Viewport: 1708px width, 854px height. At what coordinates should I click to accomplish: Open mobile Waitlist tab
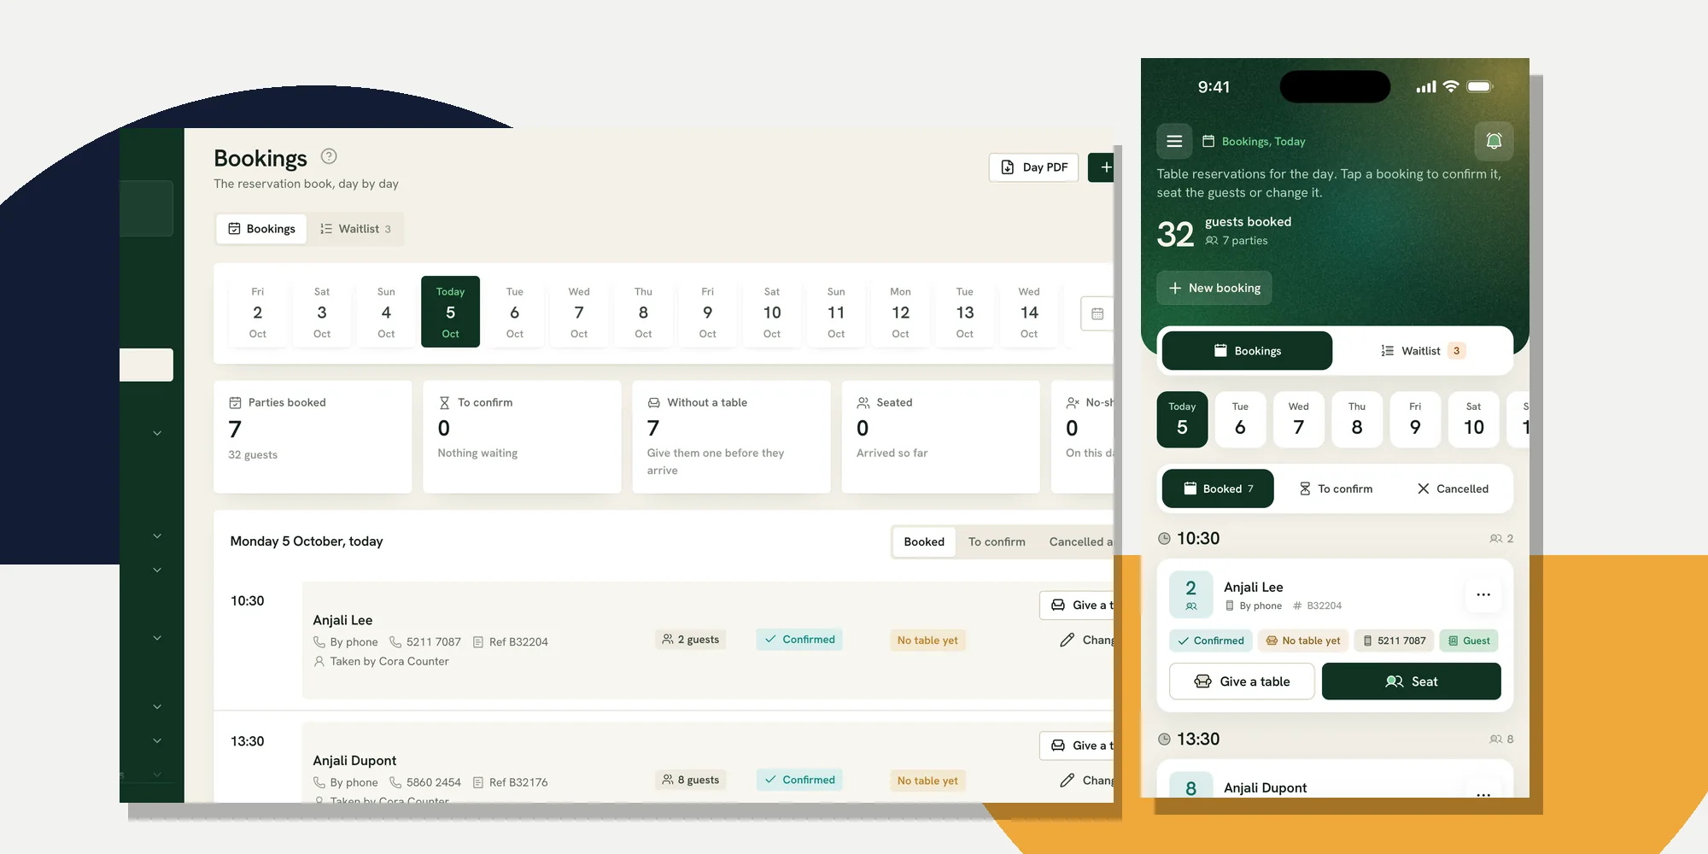coord(1423,351)
